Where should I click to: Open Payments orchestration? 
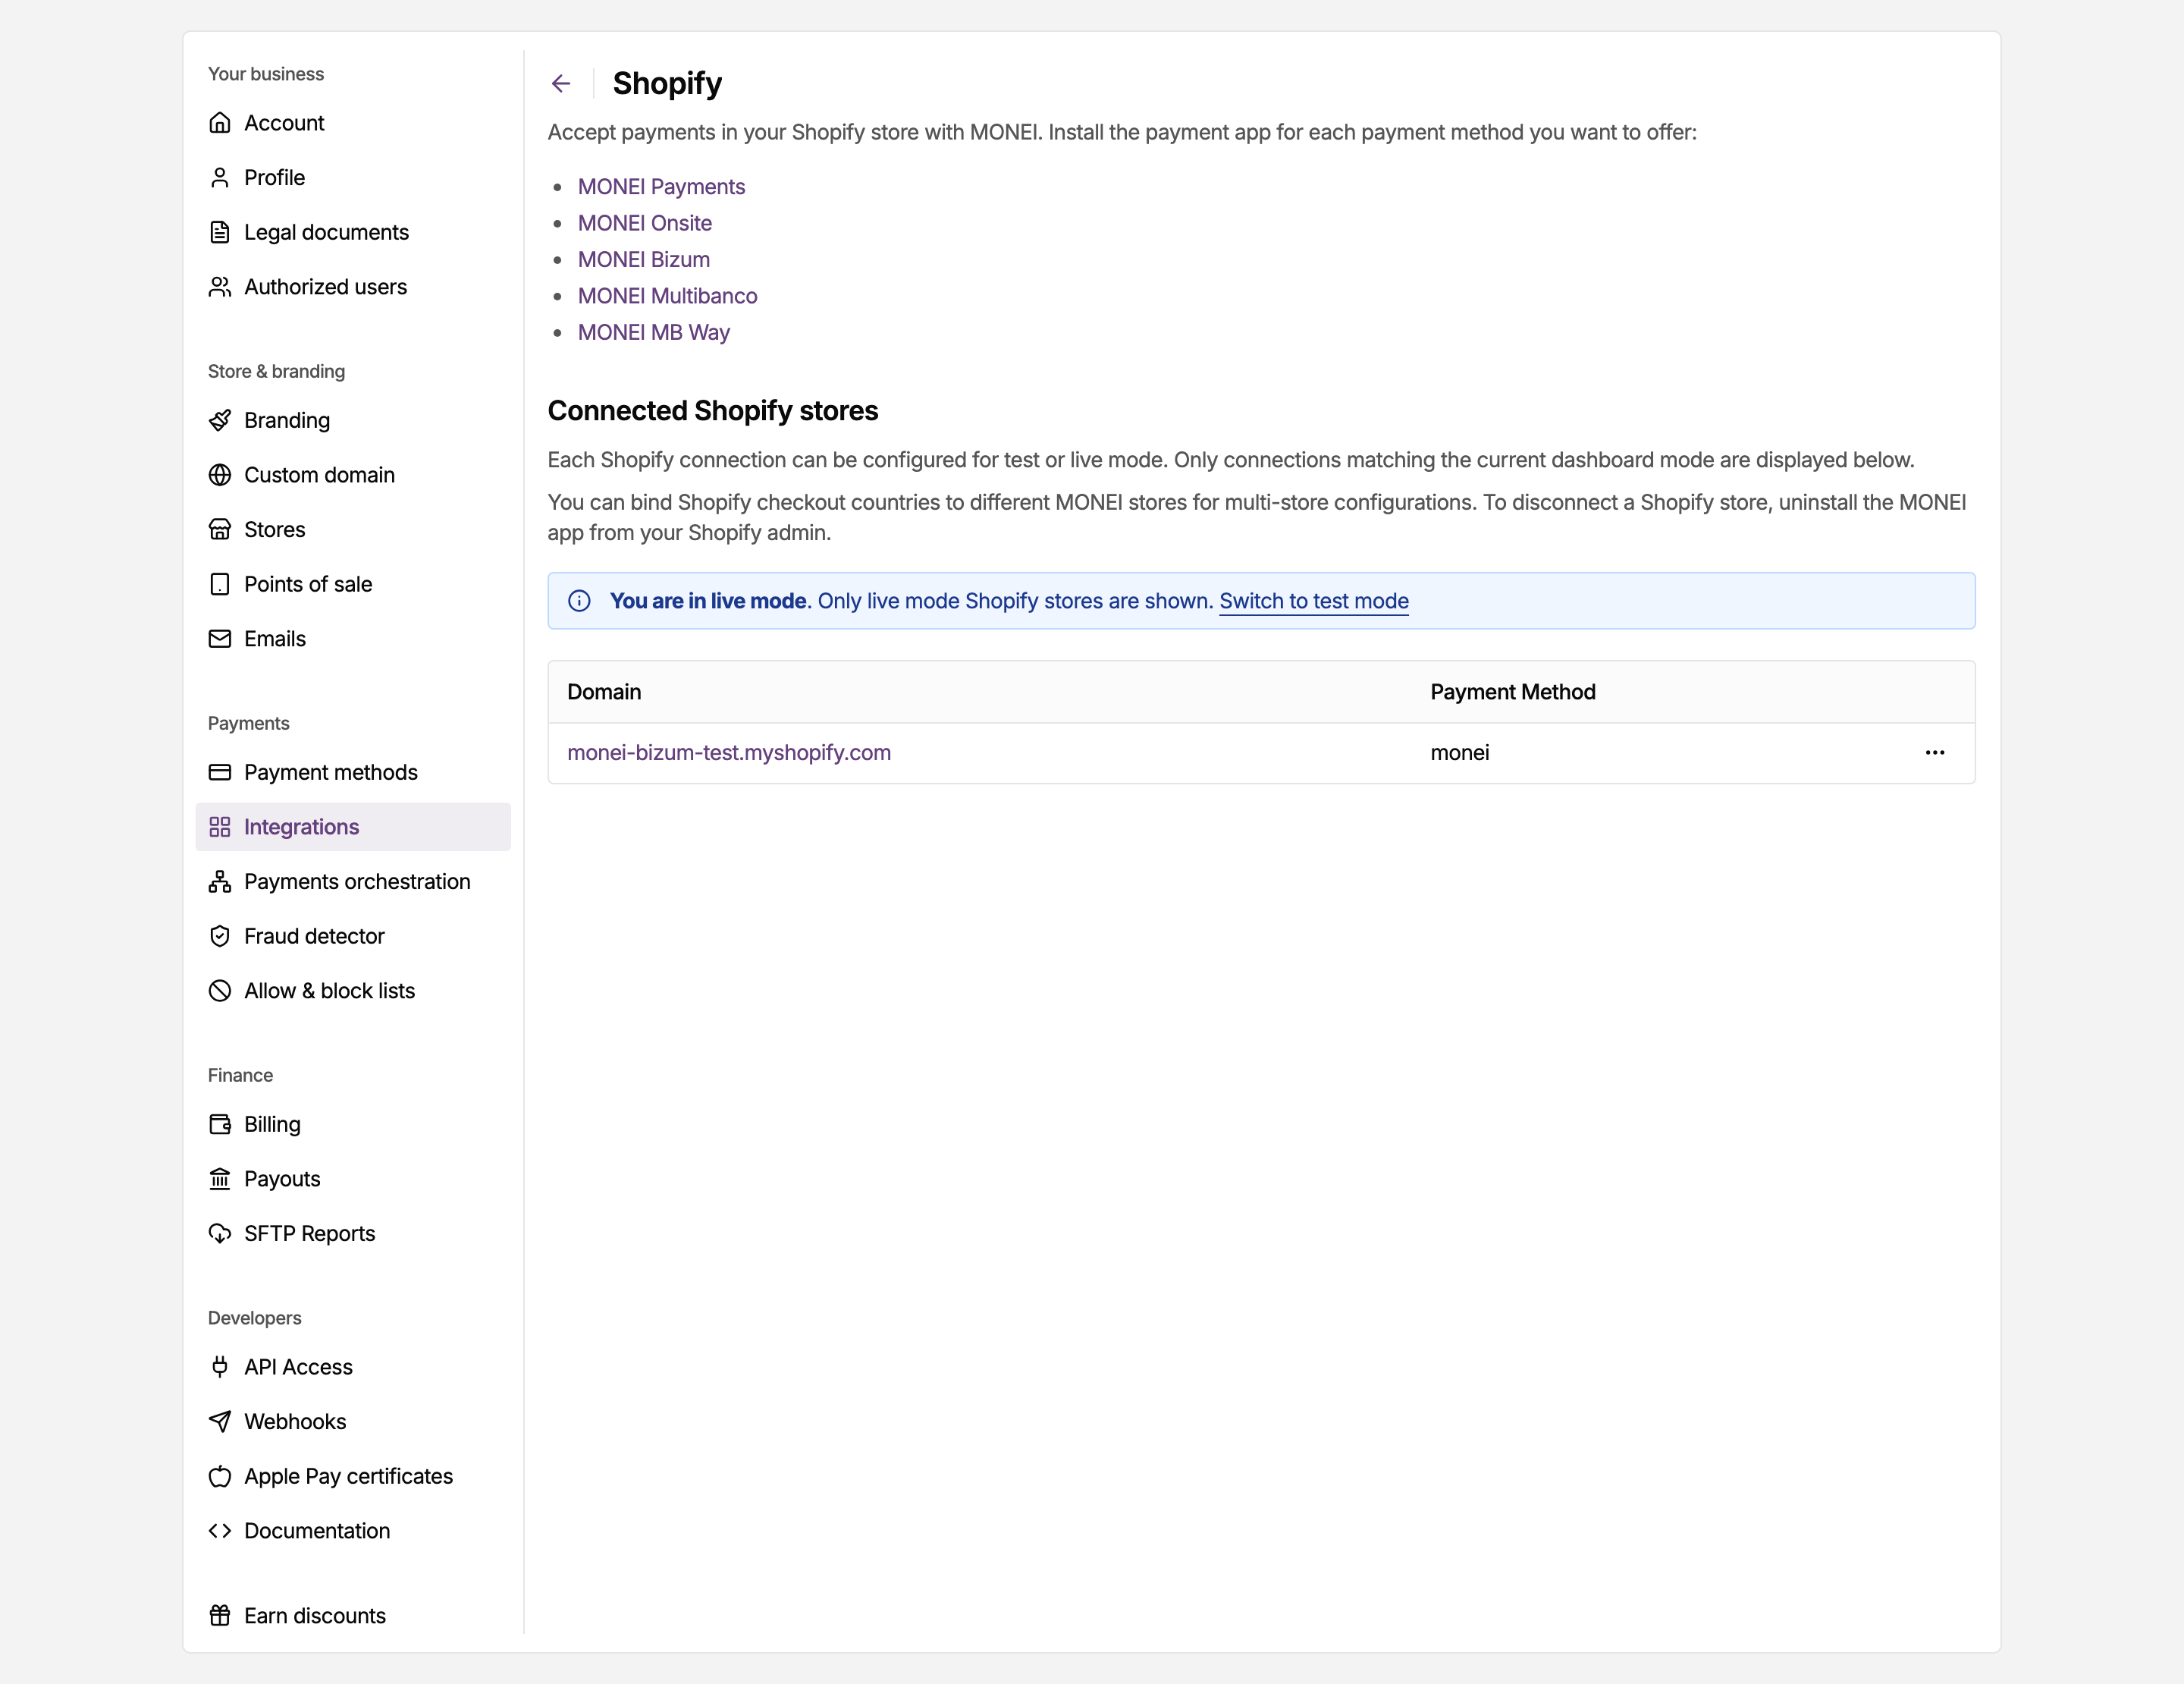tap(353, 881)
